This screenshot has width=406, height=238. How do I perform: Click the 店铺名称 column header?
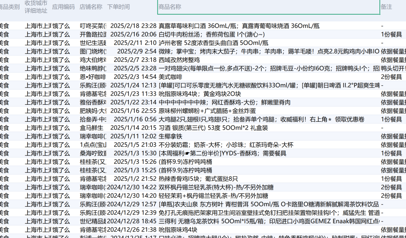tap(91, 7)
